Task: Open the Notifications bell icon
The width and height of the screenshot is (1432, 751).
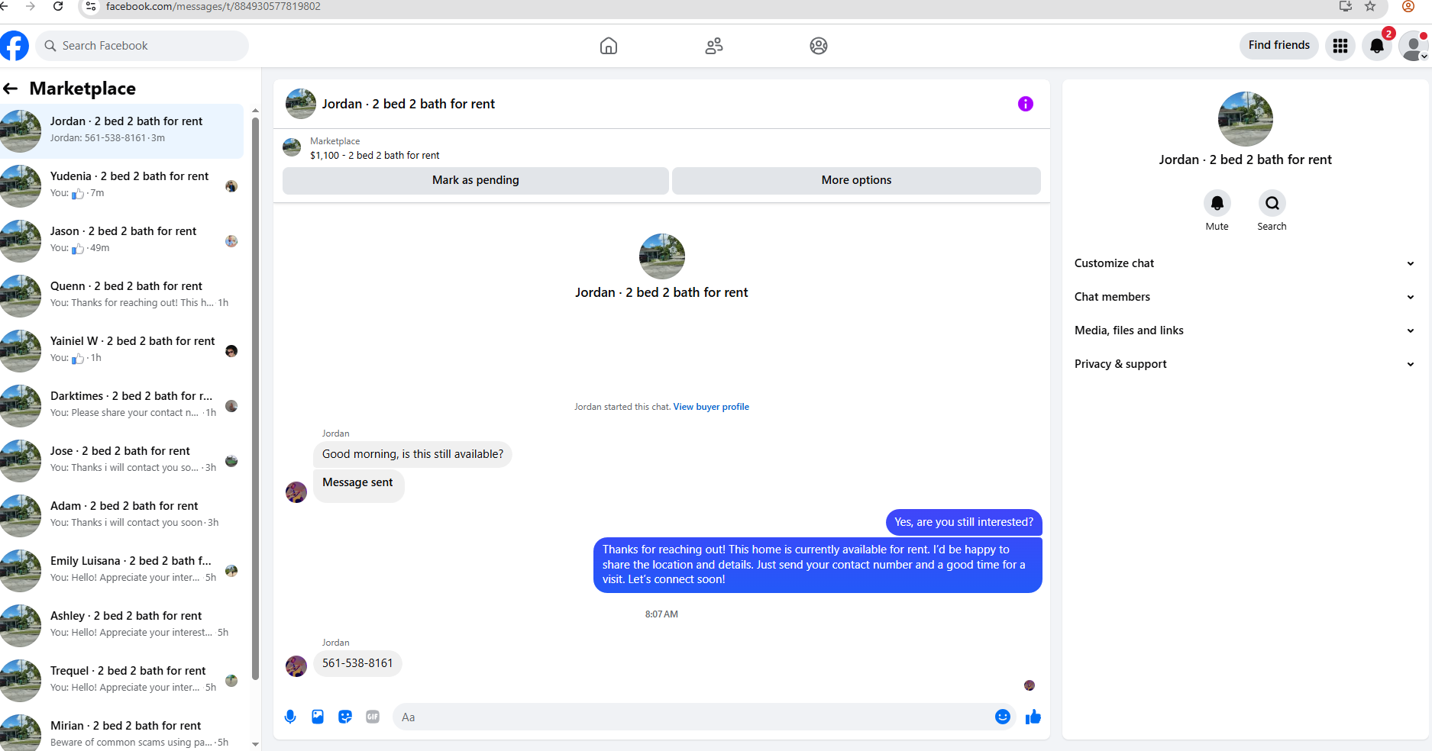Action: coord(1377,46)
